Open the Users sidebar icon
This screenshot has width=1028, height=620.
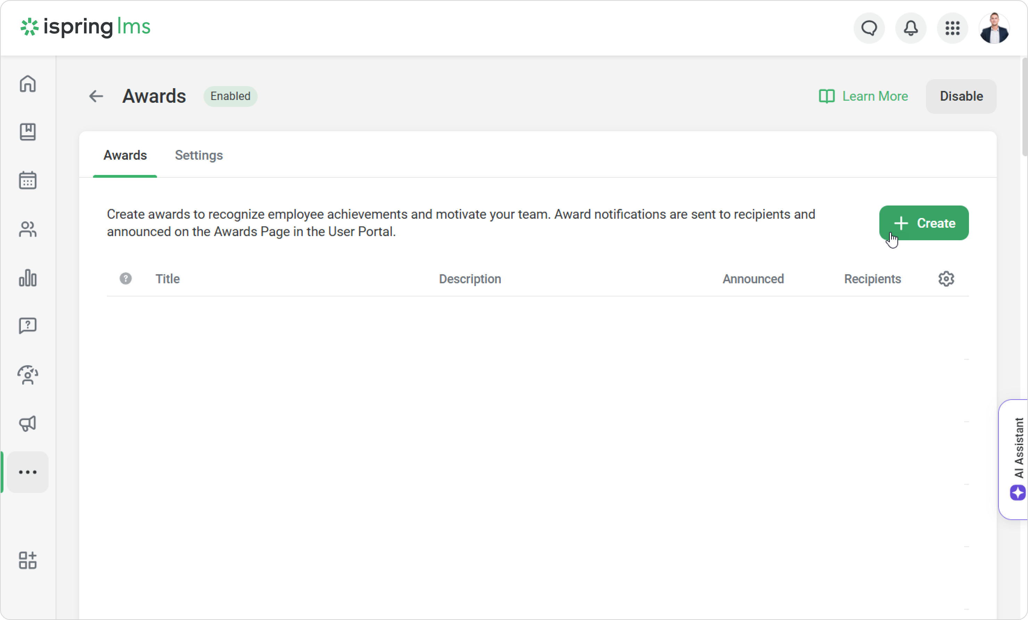[27, 229]
